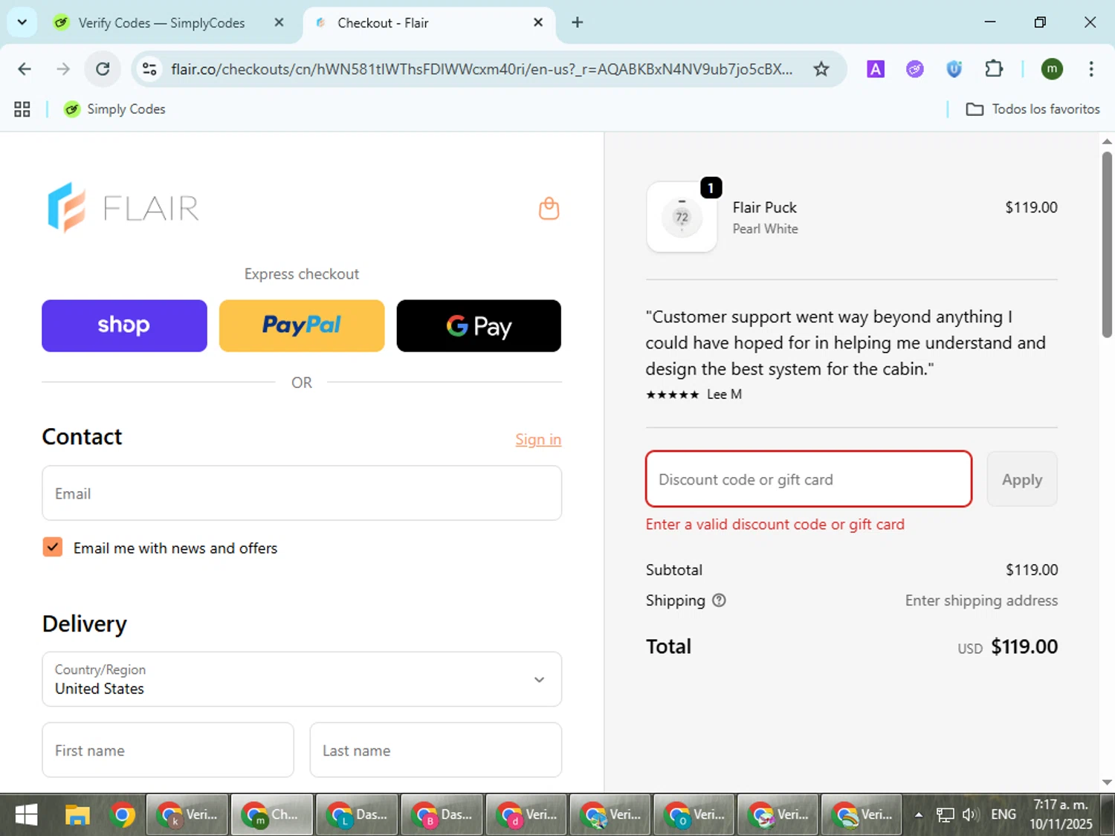Image resolution: width=1115 pixels, height=836 pixels.
Task: Open the Ch... Chrome taskbar window
Action: pyautogui.click(x=272, y=815)
